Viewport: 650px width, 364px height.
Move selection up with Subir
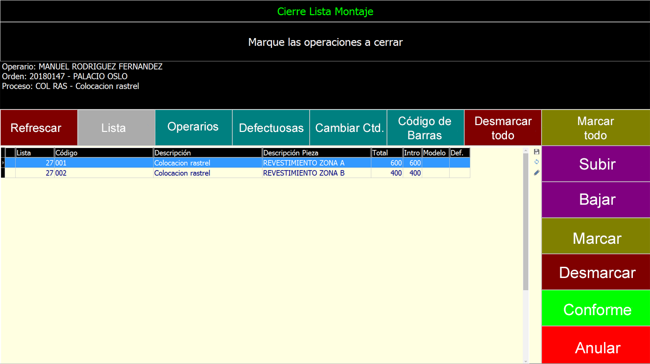click(596, 164)
